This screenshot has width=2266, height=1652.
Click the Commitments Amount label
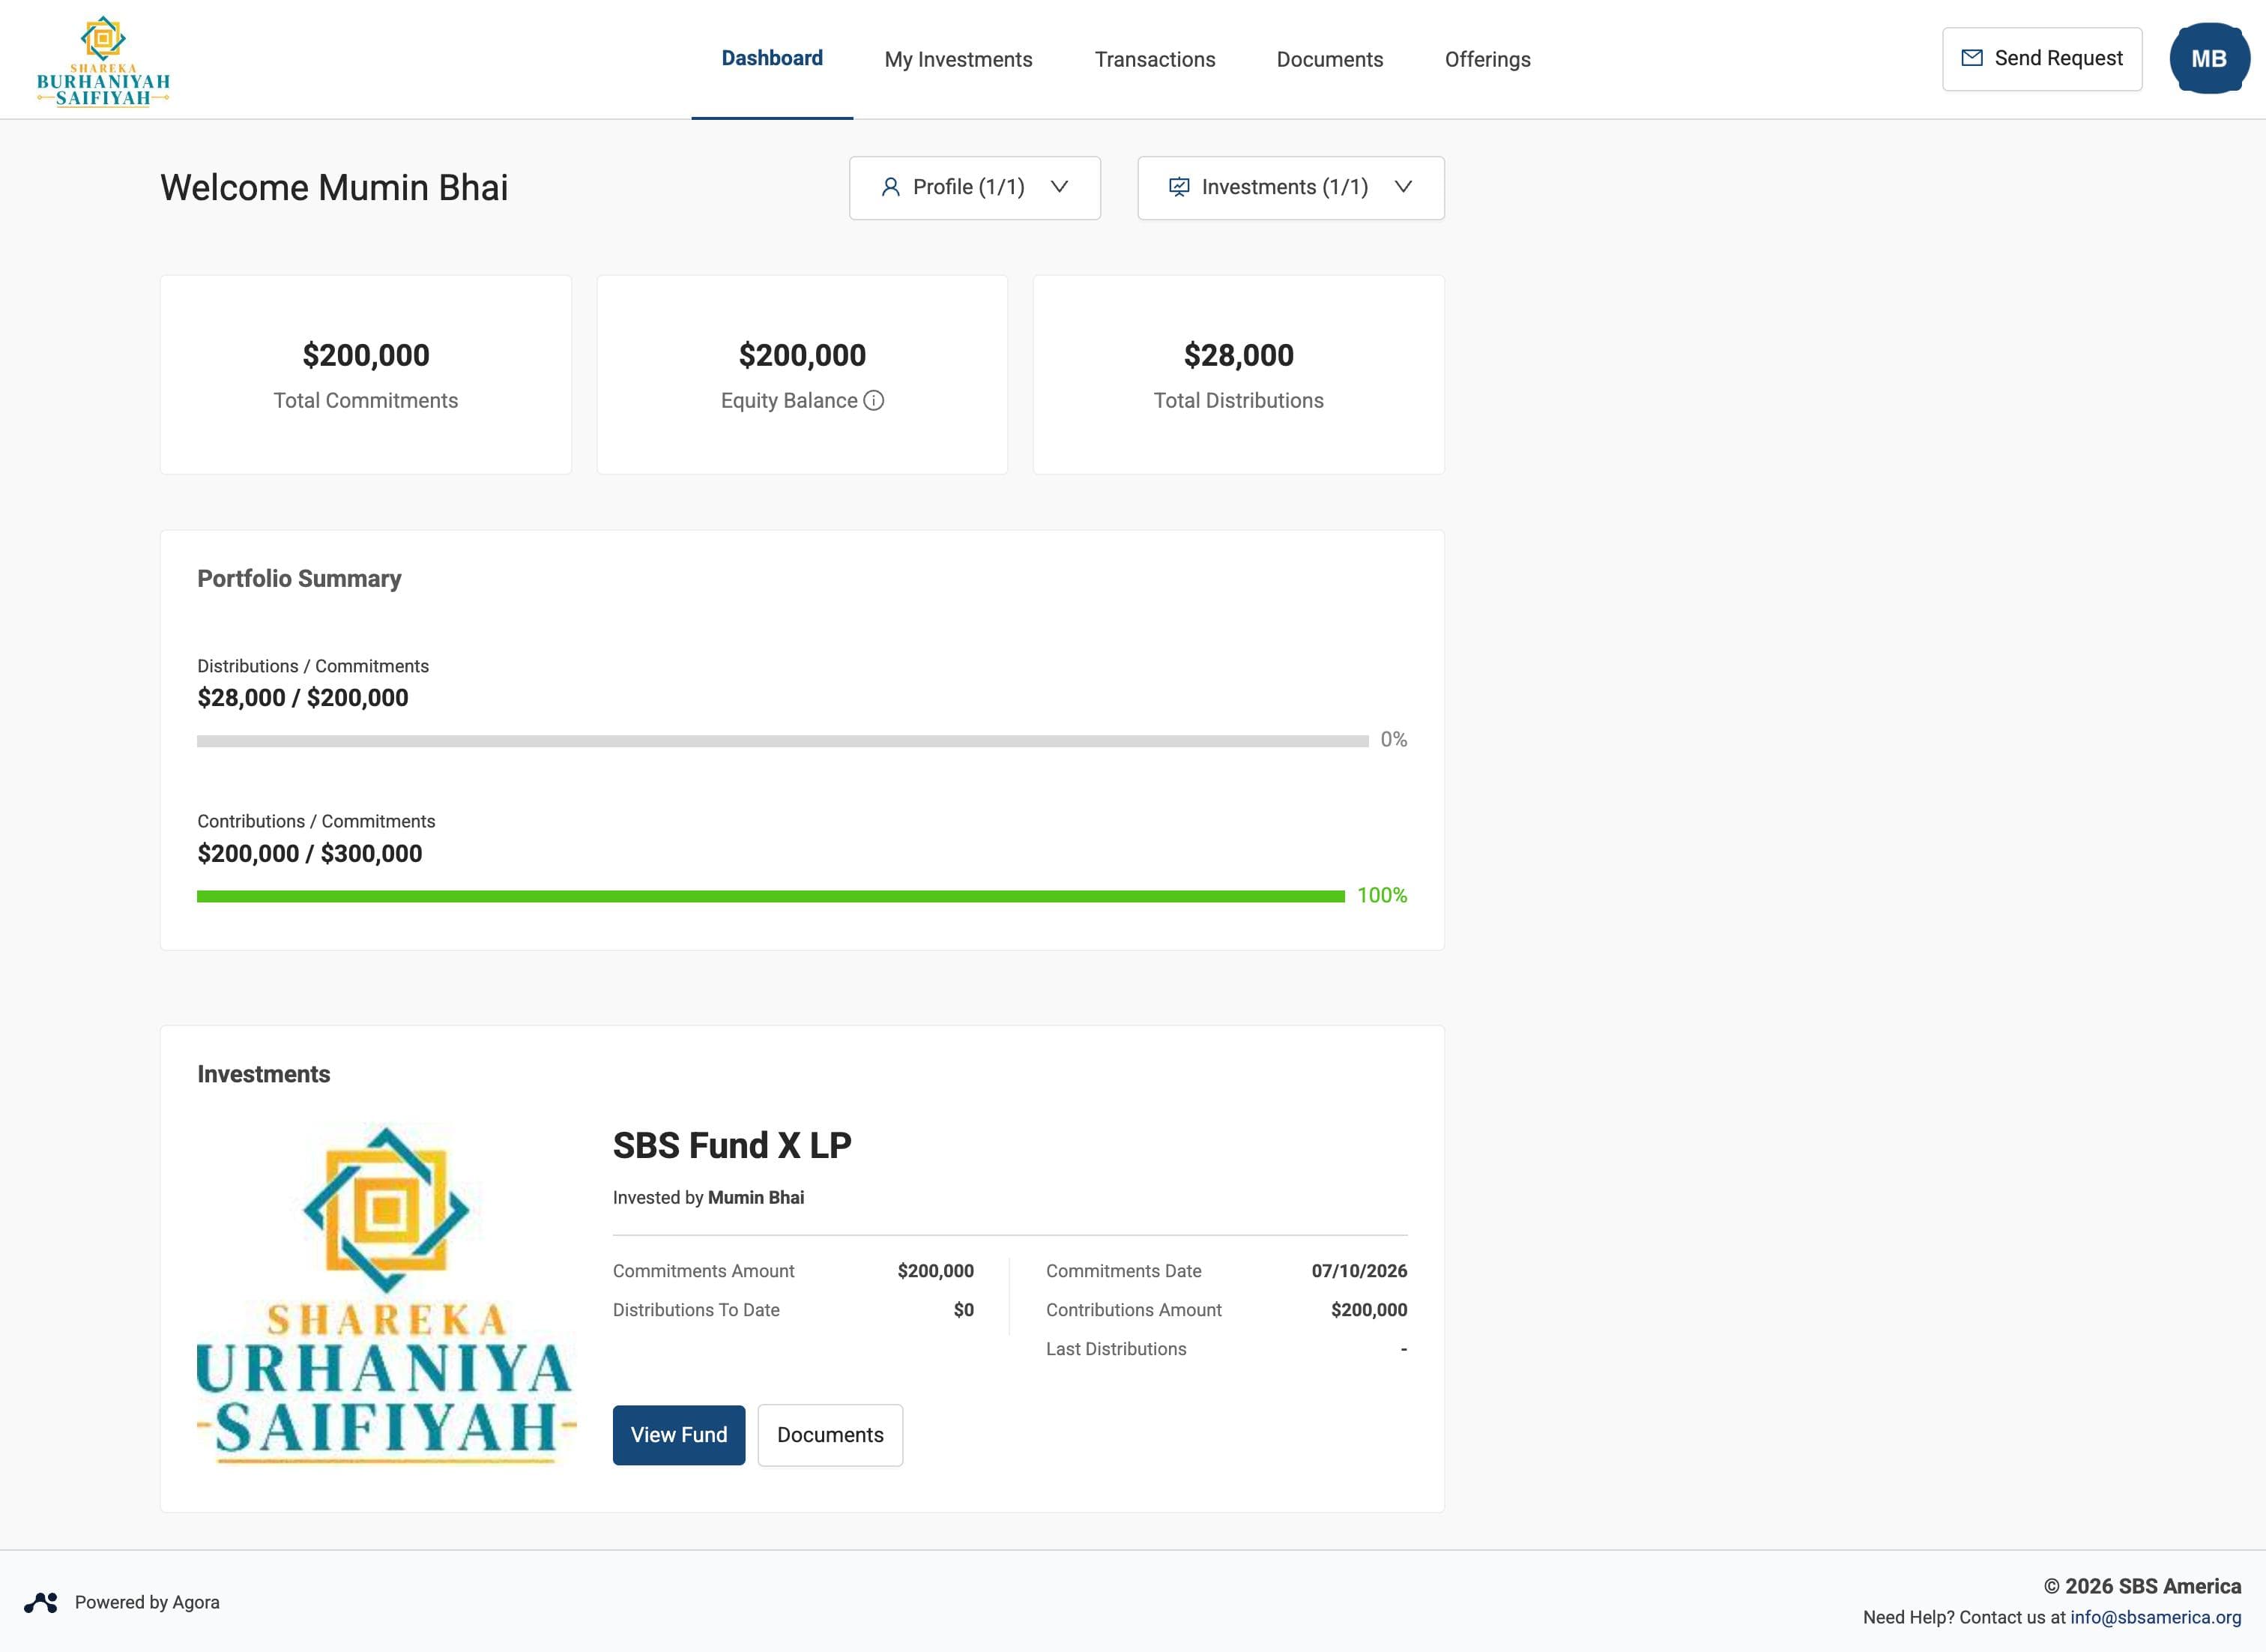point(704,1271)
